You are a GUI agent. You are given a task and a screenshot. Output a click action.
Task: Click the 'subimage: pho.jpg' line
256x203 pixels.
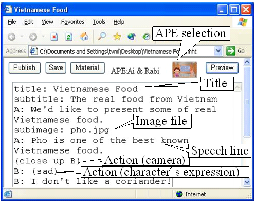pos(62,130)
